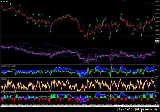Click the 3 Nov 05:00 time label
Image resolution: width=160 pixels, height=112 pixels.
[84, 104]
